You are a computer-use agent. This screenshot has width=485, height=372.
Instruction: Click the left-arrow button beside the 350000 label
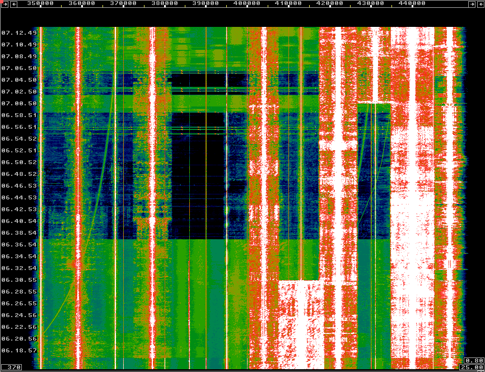click(x=13, y=4)
